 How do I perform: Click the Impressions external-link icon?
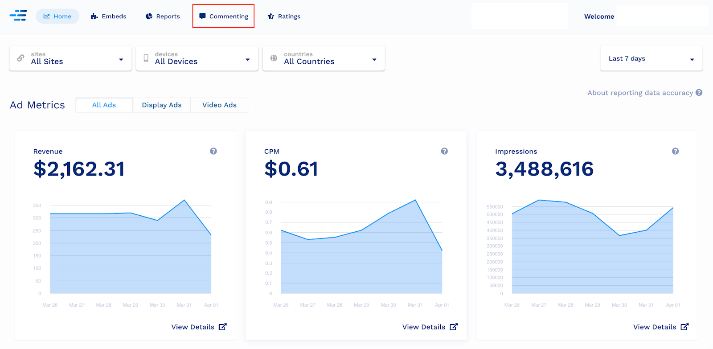point(684,327)
